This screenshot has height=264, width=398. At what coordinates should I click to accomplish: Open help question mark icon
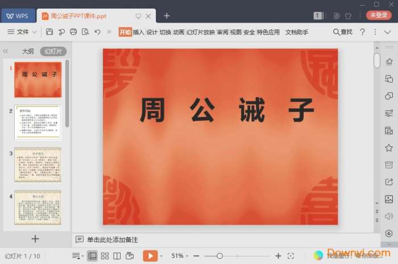coord(363,32)
